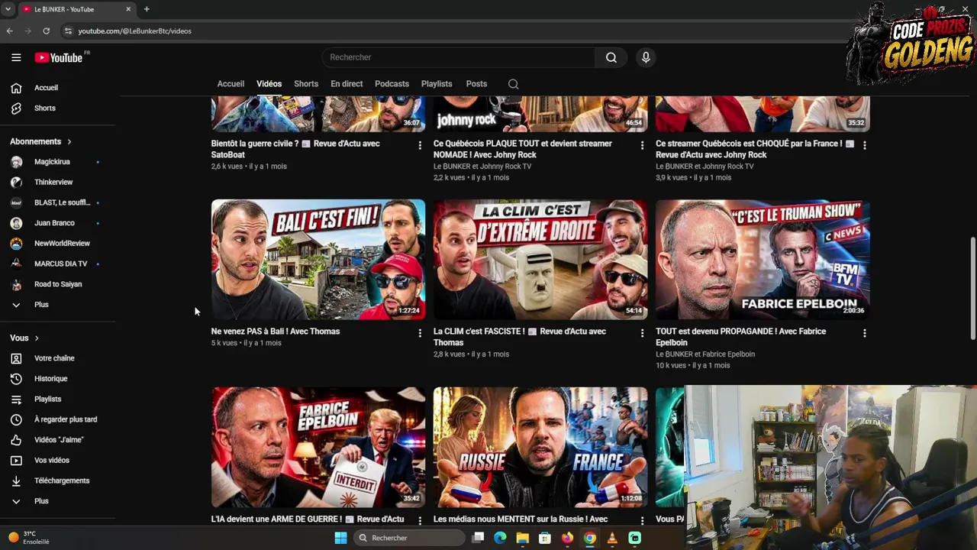Expand the Abonnements section
Viewport: 977px width, 550px height.
tap(40, 141)
